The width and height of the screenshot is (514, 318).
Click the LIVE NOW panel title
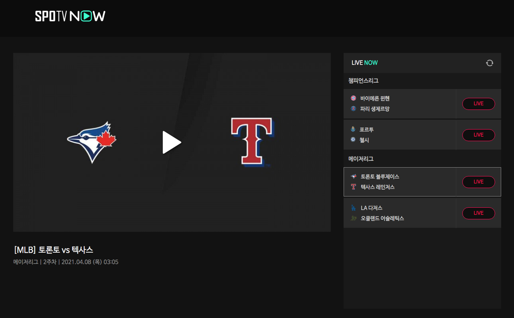[364, 63]
